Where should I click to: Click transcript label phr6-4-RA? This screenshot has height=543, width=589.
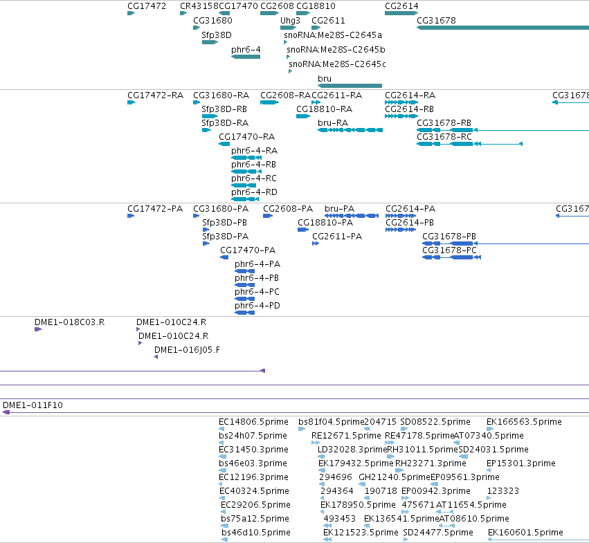tap(254, 151)
